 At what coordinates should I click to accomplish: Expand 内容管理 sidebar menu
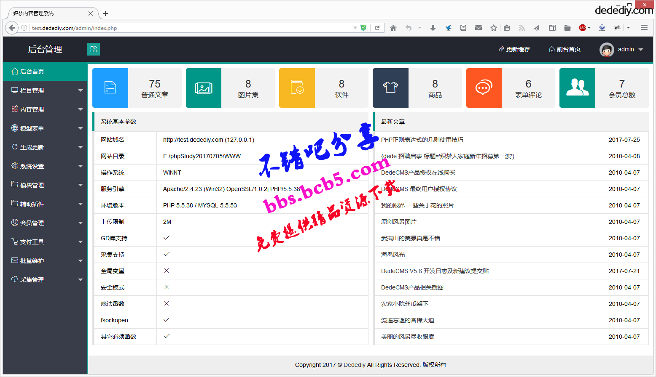pos(45,109)
